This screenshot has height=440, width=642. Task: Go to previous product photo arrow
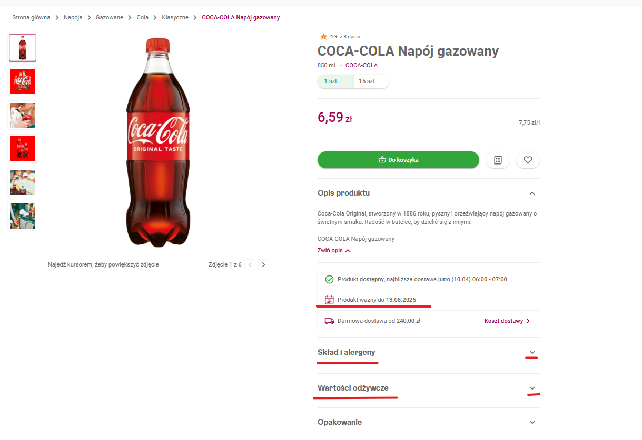coord(250,264)
